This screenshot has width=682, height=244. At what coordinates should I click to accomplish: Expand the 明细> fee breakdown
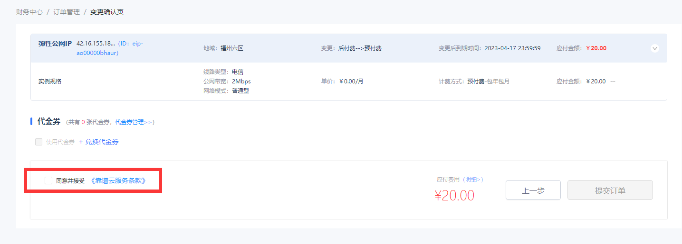tap(473, 180)
